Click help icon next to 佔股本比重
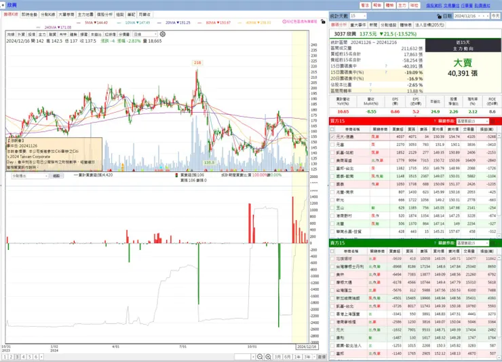Screen dimensions: 502x362 point(370,85)
